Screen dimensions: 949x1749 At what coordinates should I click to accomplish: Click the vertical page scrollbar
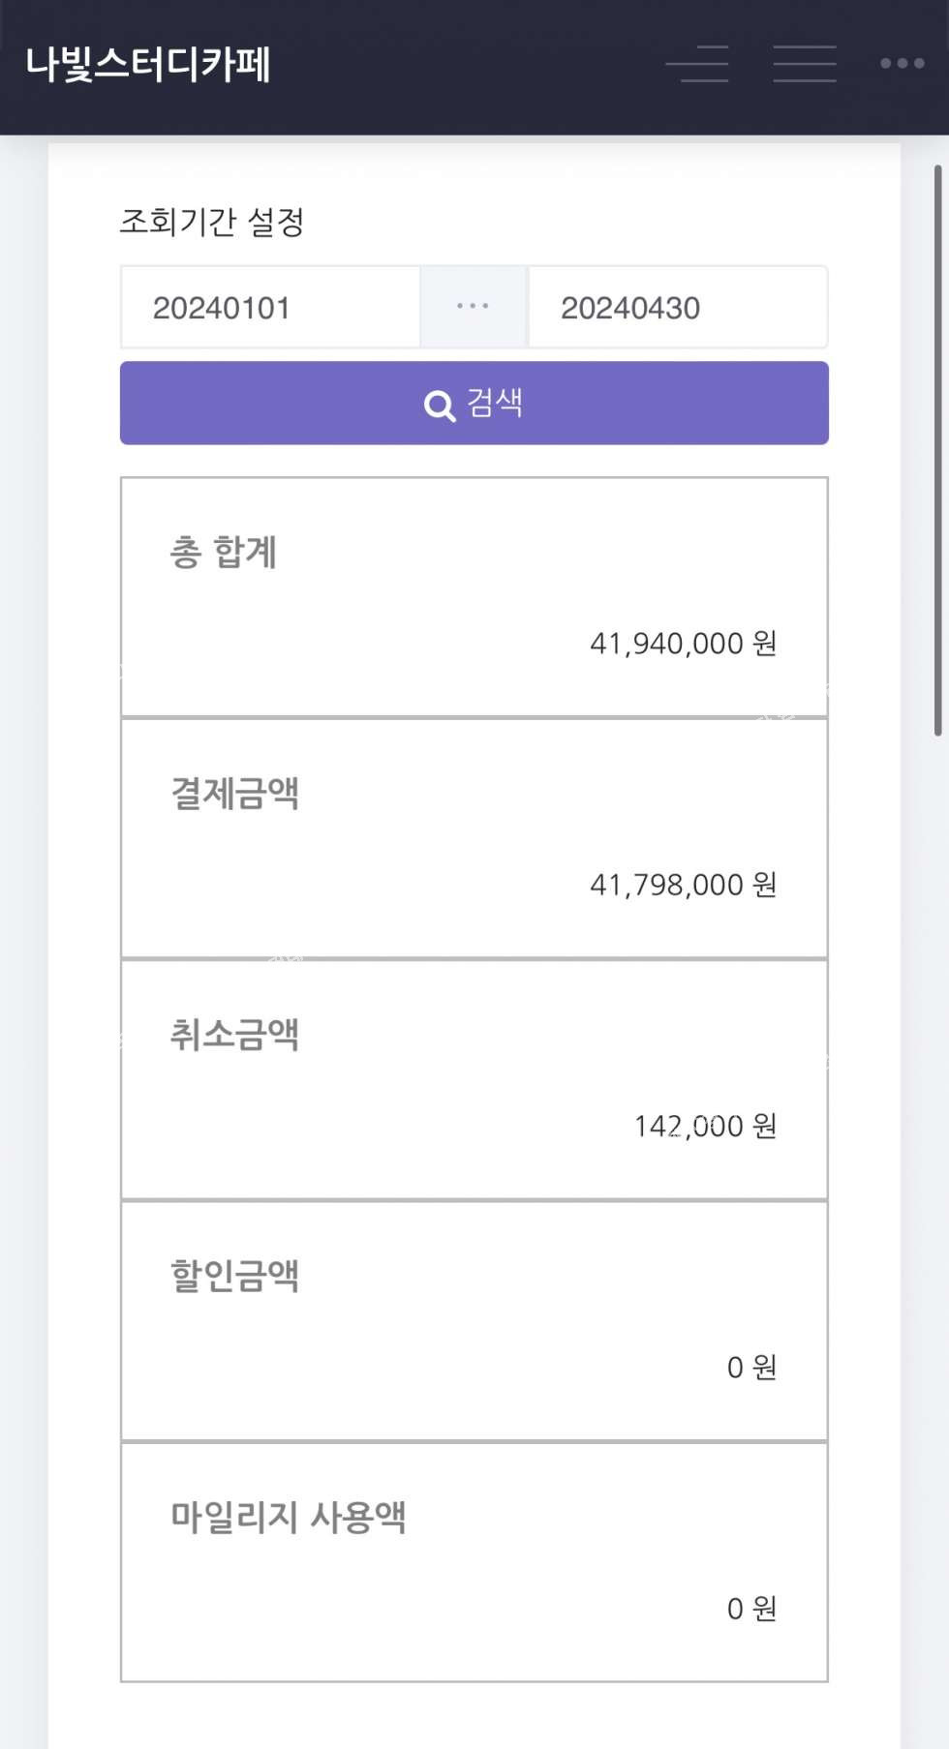click(937, 450)
